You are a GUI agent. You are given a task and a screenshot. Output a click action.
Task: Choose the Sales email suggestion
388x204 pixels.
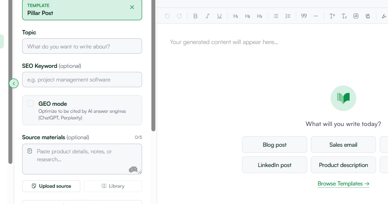(343, 145)
